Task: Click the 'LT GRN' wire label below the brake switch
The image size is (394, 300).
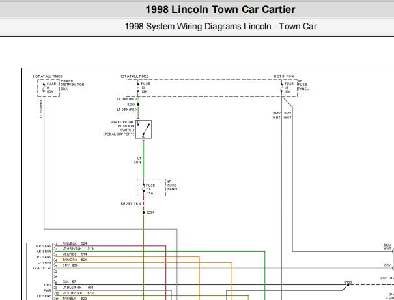Action: click(137, 160)
